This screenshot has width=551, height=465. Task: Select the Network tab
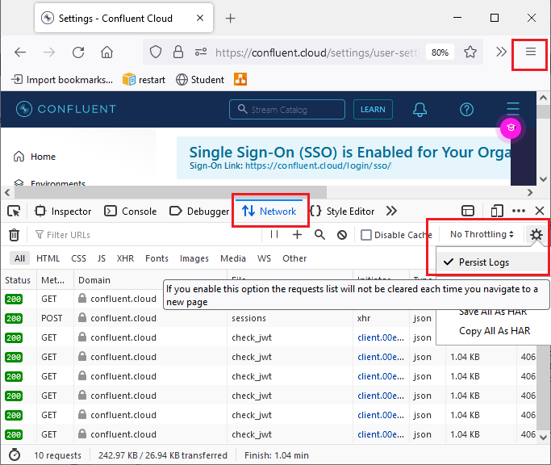269,211
